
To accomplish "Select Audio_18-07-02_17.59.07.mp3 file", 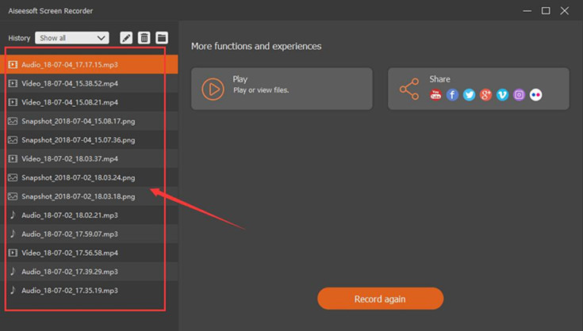I will pyautogui.click(x=89, y=234).
